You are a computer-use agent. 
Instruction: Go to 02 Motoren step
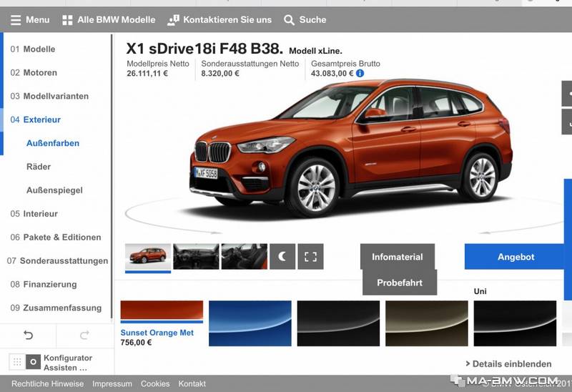tap(34, 73)
